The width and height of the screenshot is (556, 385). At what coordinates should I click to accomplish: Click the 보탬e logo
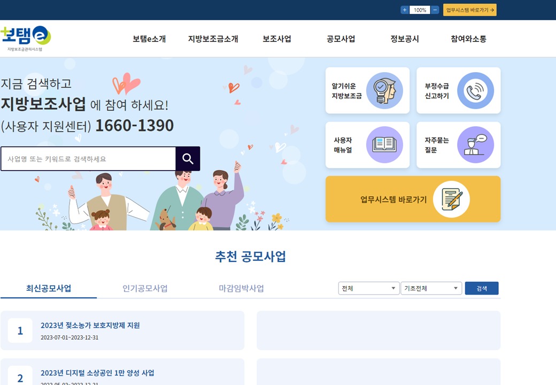(26, 38)
